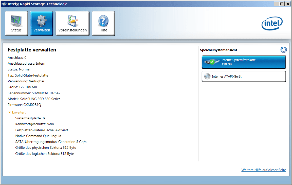Click 'Größe des logischen Sektors: 512 Byte'
This screenshot has height=185, width=292.
point(45,154)
